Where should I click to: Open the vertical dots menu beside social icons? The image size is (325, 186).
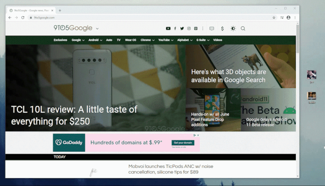203,28
